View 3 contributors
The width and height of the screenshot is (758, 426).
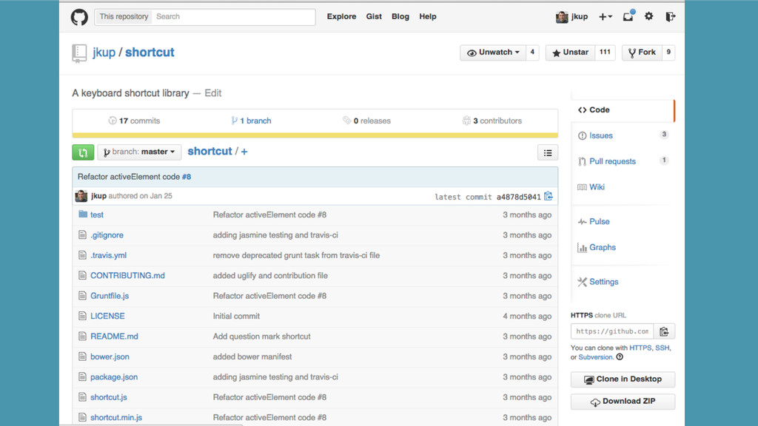point(492,121)
